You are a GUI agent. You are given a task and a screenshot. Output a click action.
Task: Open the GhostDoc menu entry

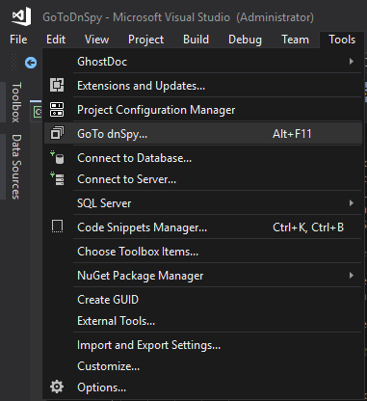(x=203, y=61)
